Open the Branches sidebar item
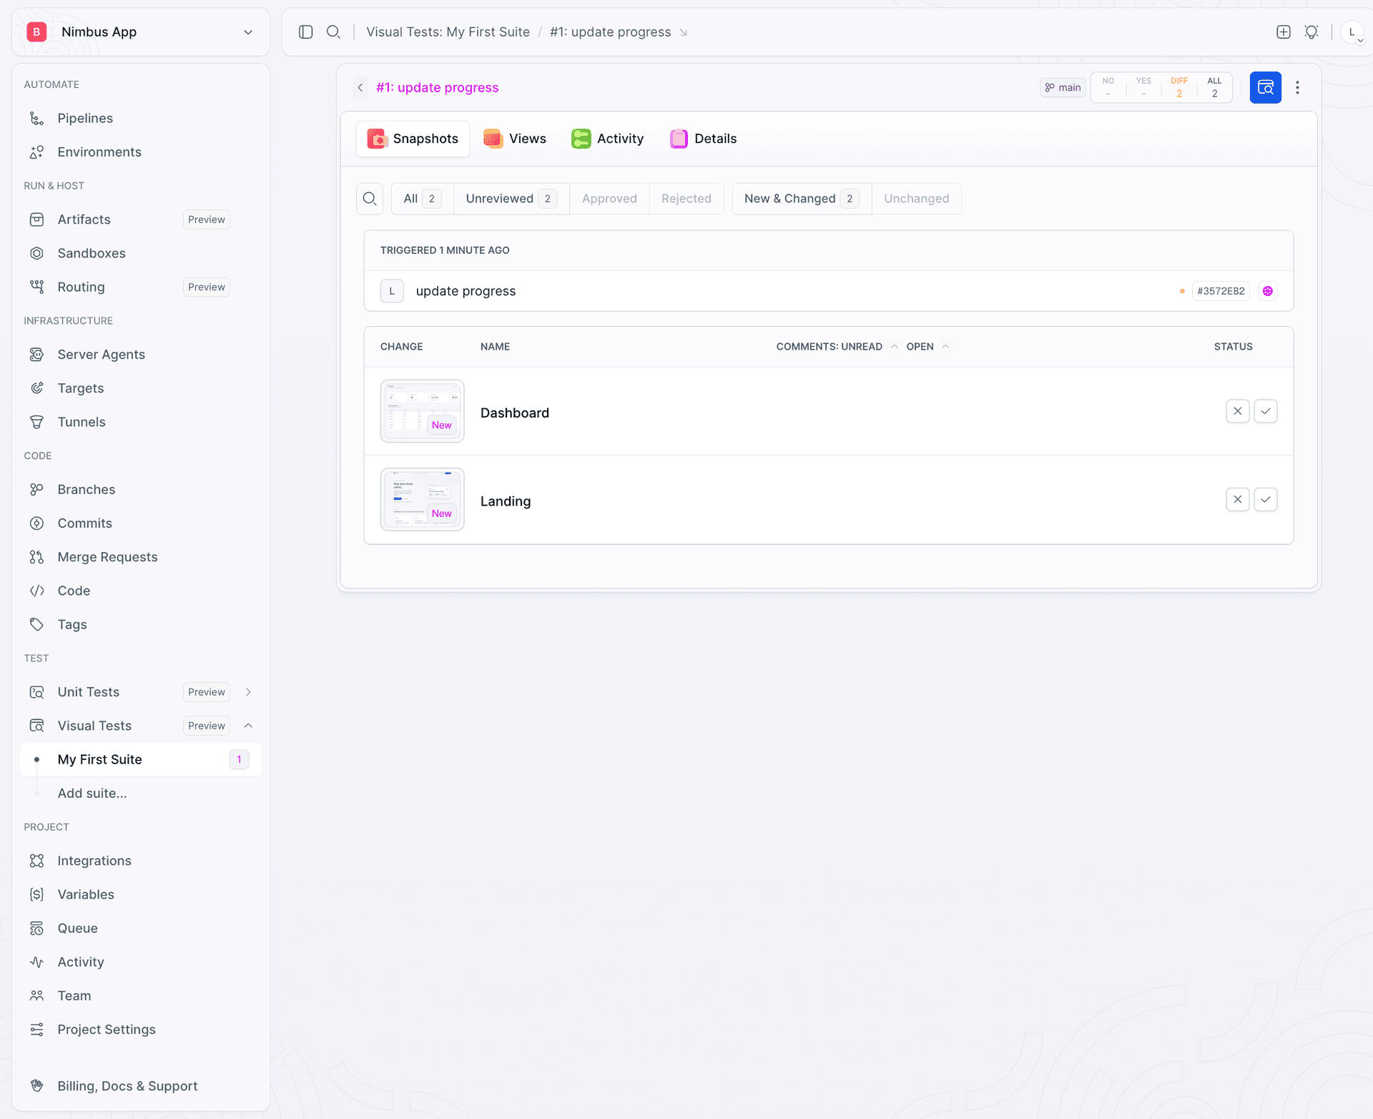The image size is (1373, 1119). click(x=140, y=490)
